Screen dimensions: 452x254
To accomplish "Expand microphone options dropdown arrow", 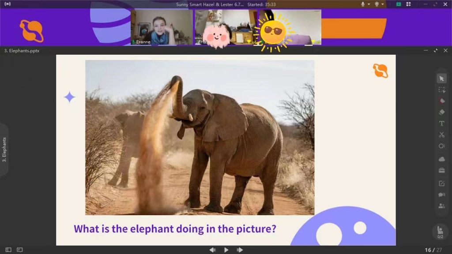I will pyautogui.click(x=369, y=4).
